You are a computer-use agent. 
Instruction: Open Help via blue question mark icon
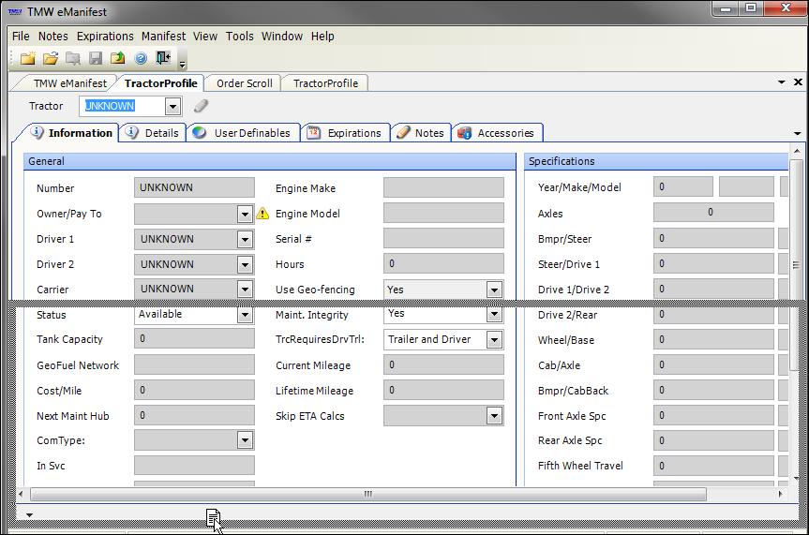(x=141, y=58)
